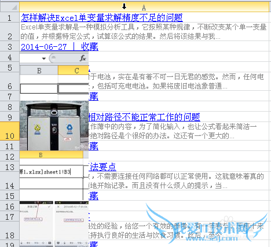
Task: Select row 18 header
Action: (x=10, y=231)
